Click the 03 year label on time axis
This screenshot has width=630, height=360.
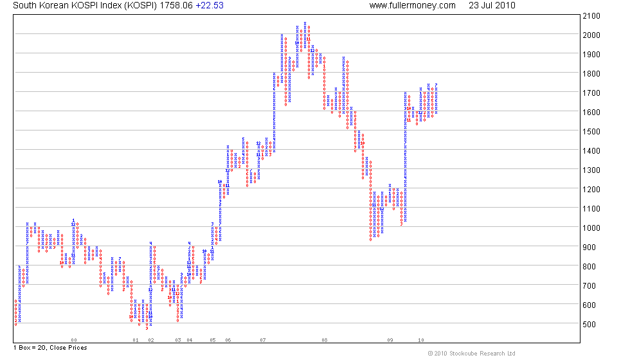tap(178, 340)
